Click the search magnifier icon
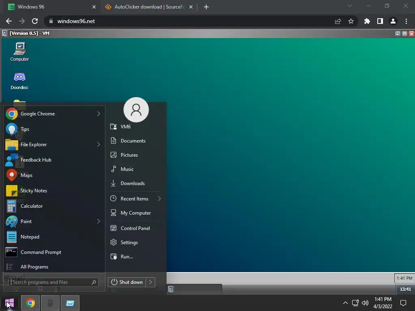415x311 pixels. (94, 282)
